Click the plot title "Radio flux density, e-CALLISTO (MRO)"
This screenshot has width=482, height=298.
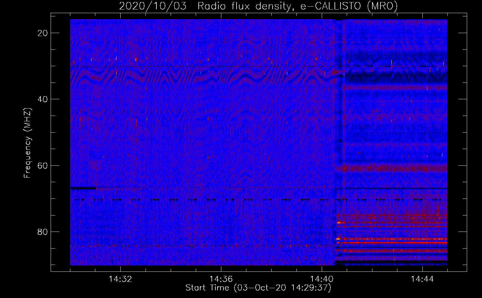(x=297, y=6)
